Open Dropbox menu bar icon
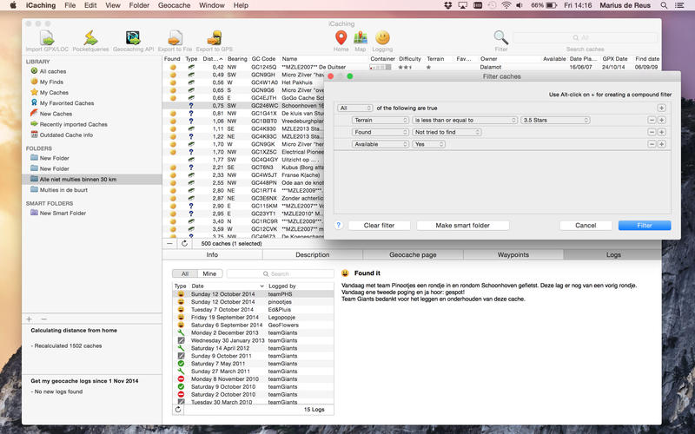 [x=448, y=5]
